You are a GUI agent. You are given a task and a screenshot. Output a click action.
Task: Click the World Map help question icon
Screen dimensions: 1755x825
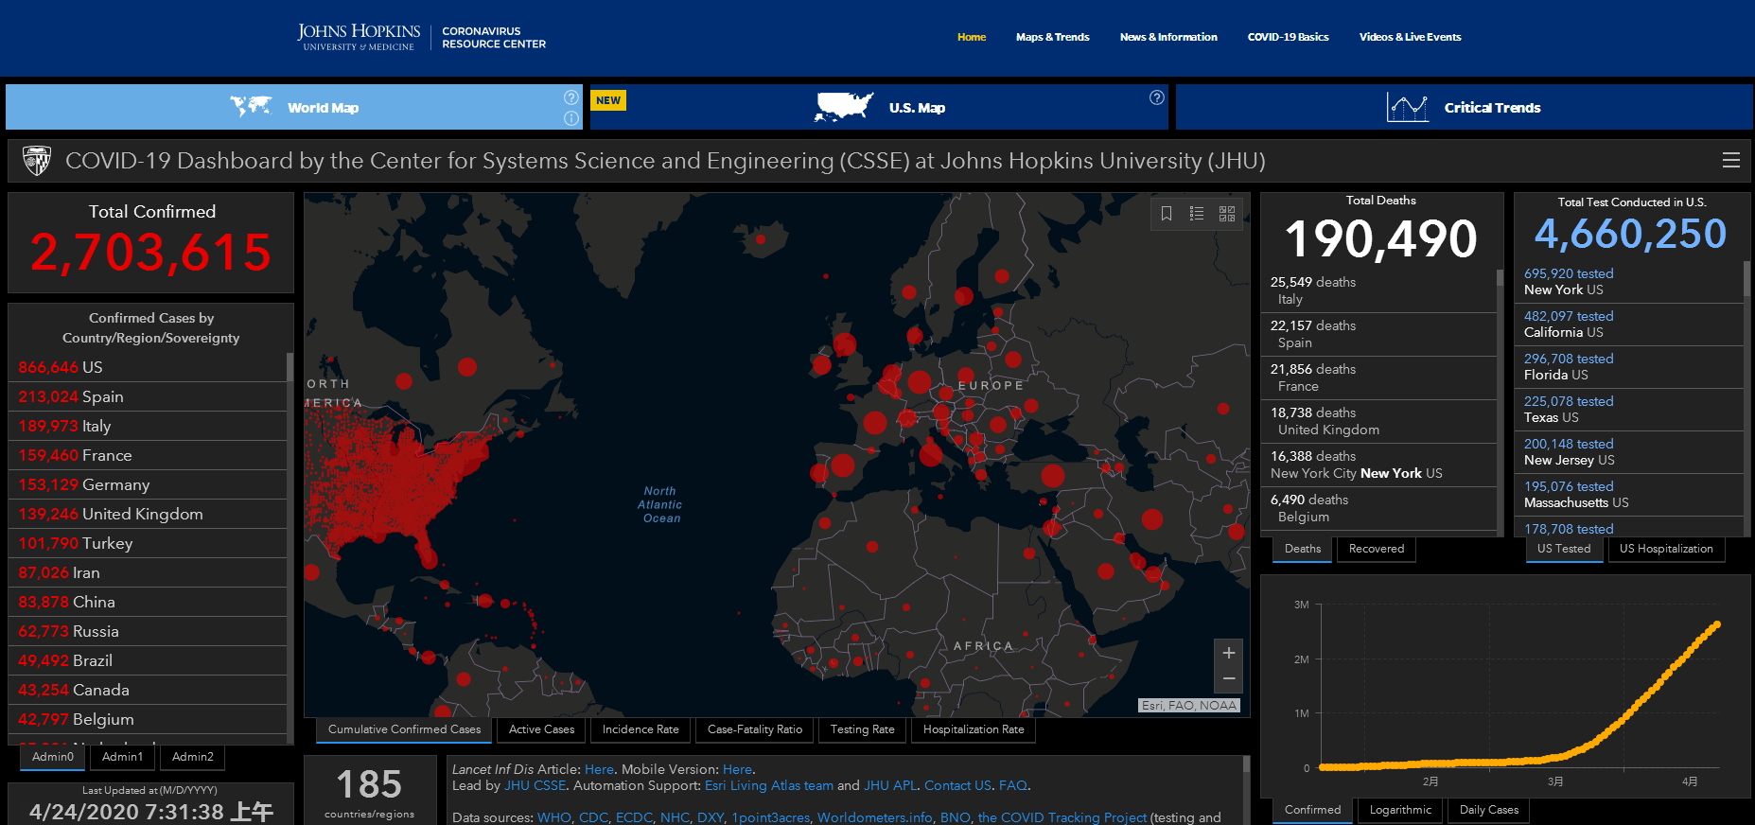[571, 97]
